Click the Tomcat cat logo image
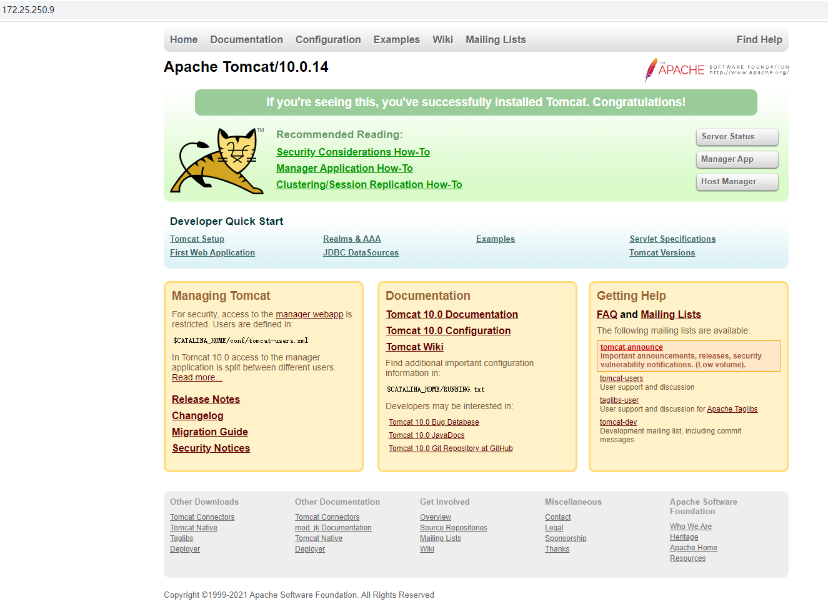The image size is (828, 609). click(x=217, y=161)
